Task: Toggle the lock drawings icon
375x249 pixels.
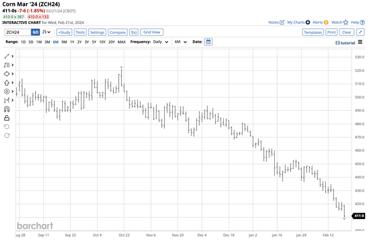Action: [x=6, y=118]
